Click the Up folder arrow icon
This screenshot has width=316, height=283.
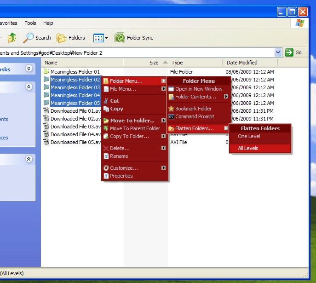coord(12,38)
